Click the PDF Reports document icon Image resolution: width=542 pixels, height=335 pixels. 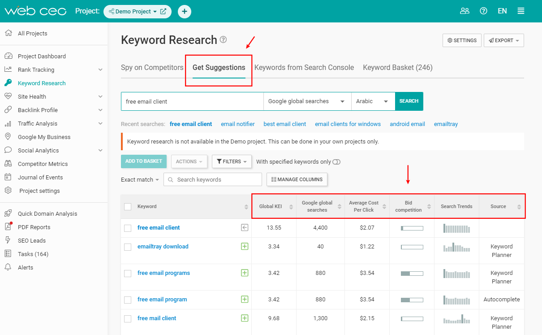click(8, 227)
